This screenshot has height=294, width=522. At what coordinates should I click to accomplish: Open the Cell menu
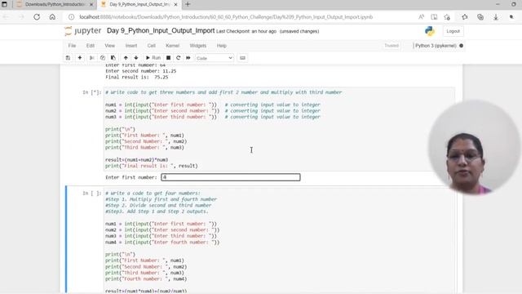[x=151, y=46]
